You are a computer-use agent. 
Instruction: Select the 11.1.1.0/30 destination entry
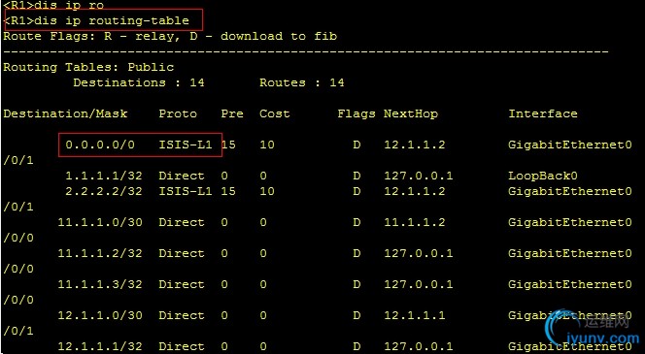pyautogui.click(x=100, y=222)
